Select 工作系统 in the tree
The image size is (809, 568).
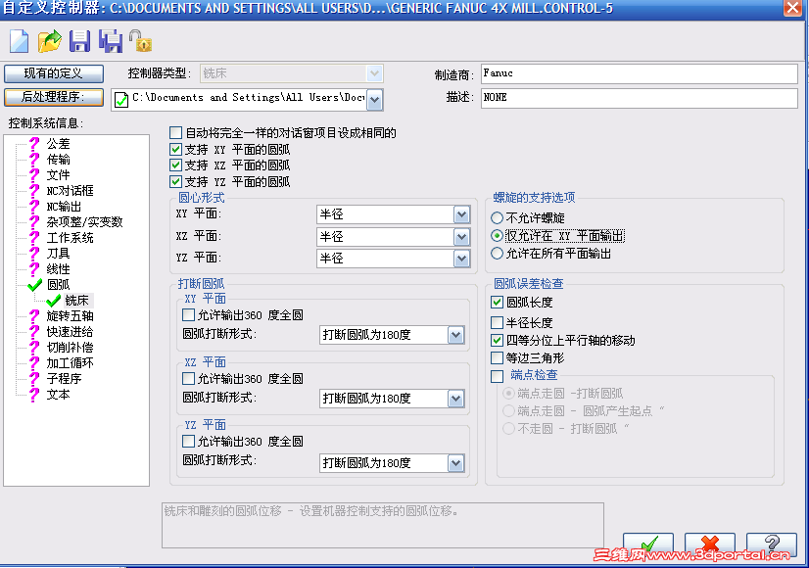(x=70, y=237)
